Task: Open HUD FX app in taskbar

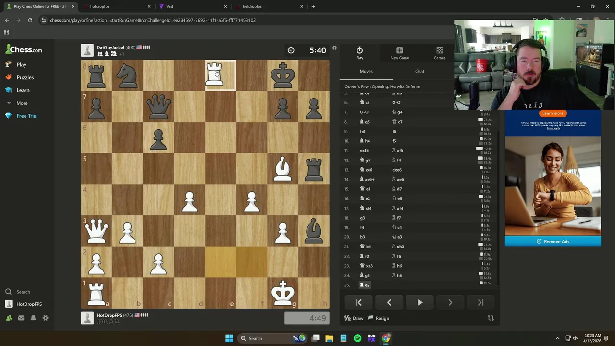Action: coord(371,338)
